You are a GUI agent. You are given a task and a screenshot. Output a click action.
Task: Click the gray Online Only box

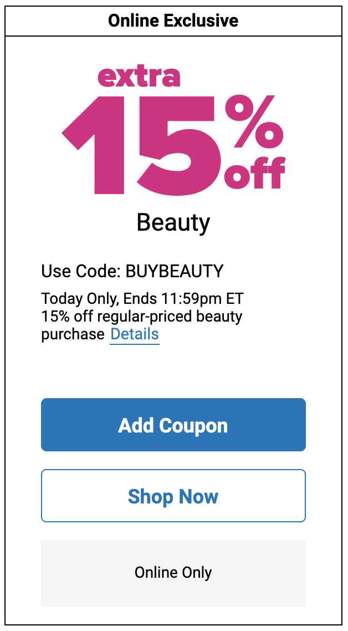(173, 573)
